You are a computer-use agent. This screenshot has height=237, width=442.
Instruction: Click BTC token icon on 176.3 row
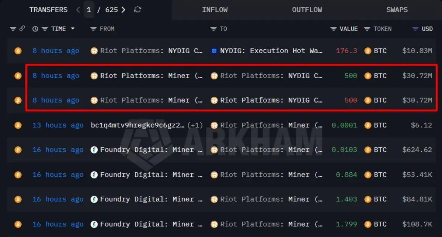[x=368, y=51]
